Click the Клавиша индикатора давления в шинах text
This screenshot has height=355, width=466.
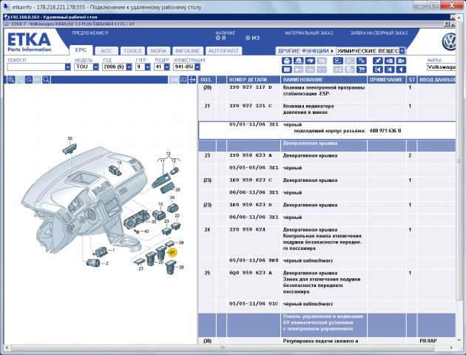(x=308, y=109)
